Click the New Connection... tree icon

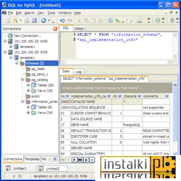tap(10, 36)
